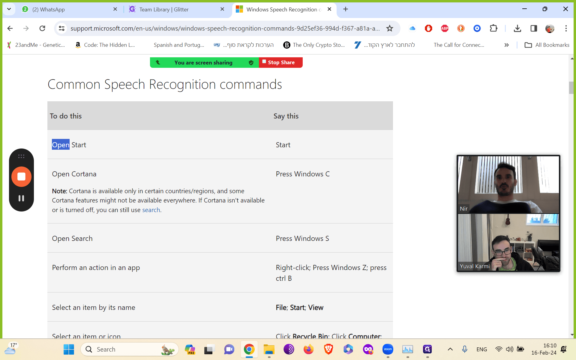This screenshot has width=576, height=360.
Task: Click the Press Windows C cell
Action: (x=303, y=174)
